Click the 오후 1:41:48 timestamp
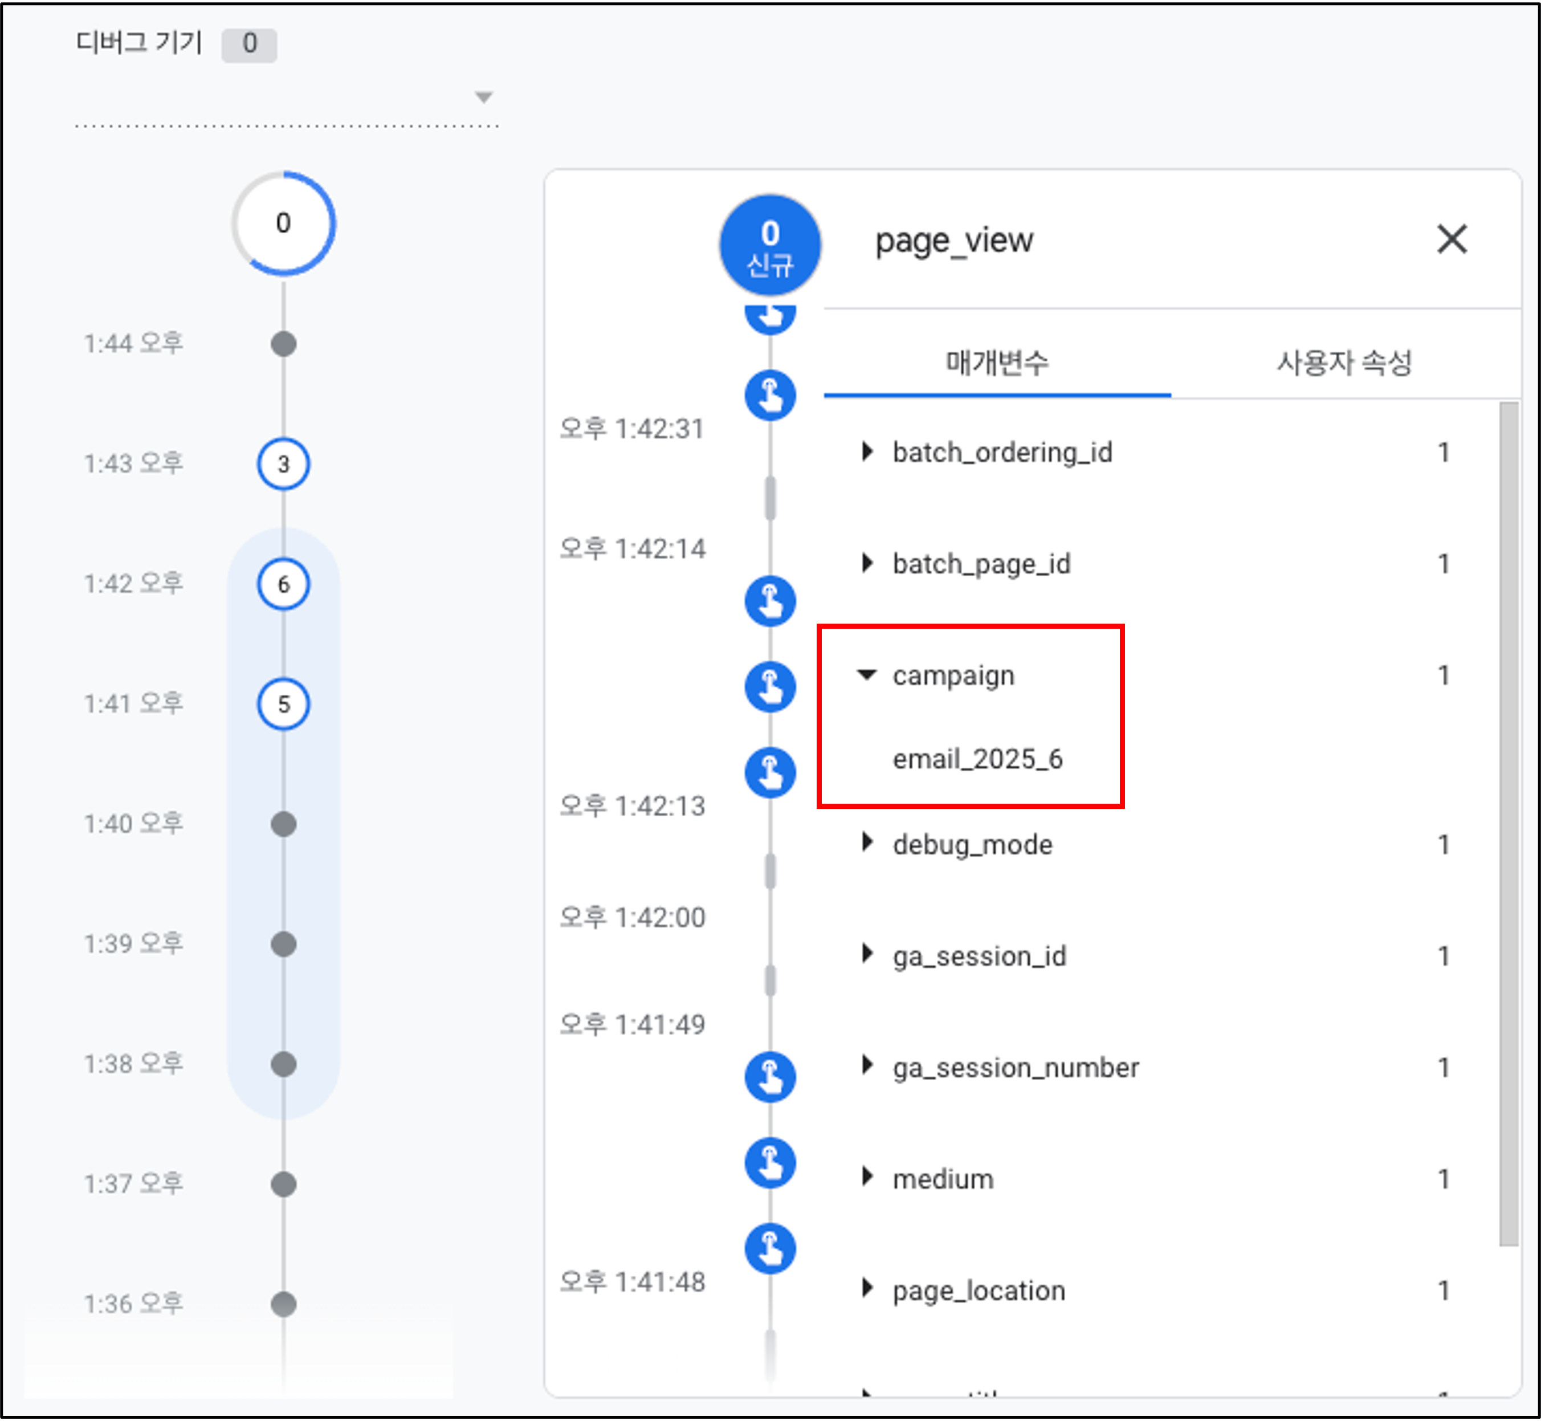The width and height of the screenshot is (1541, 1421). 632,1282
